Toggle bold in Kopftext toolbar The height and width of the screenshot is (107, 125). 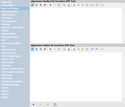[51, 5]
